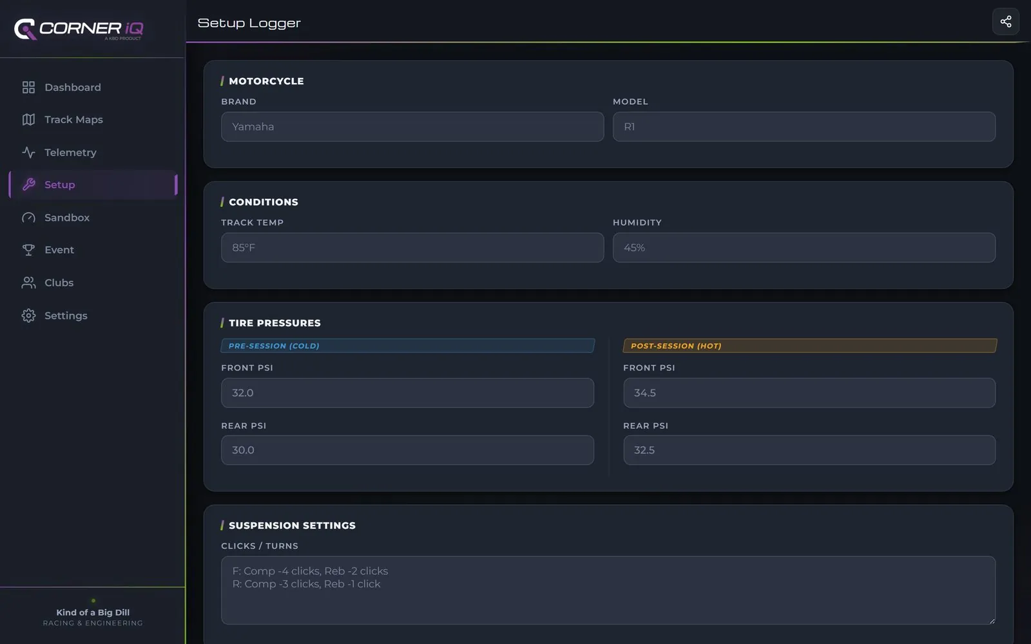The image size is (1031, 644).
Task: Click the post-session Rear PSI field
Action: [x=809, y=450]
